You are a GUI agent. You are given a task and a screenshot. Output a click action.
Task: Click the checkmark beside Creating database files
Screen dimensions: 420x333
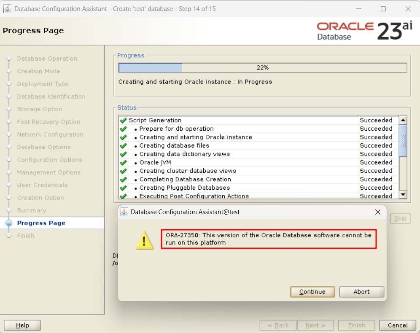pyautogui.click(x=123, y=145)
